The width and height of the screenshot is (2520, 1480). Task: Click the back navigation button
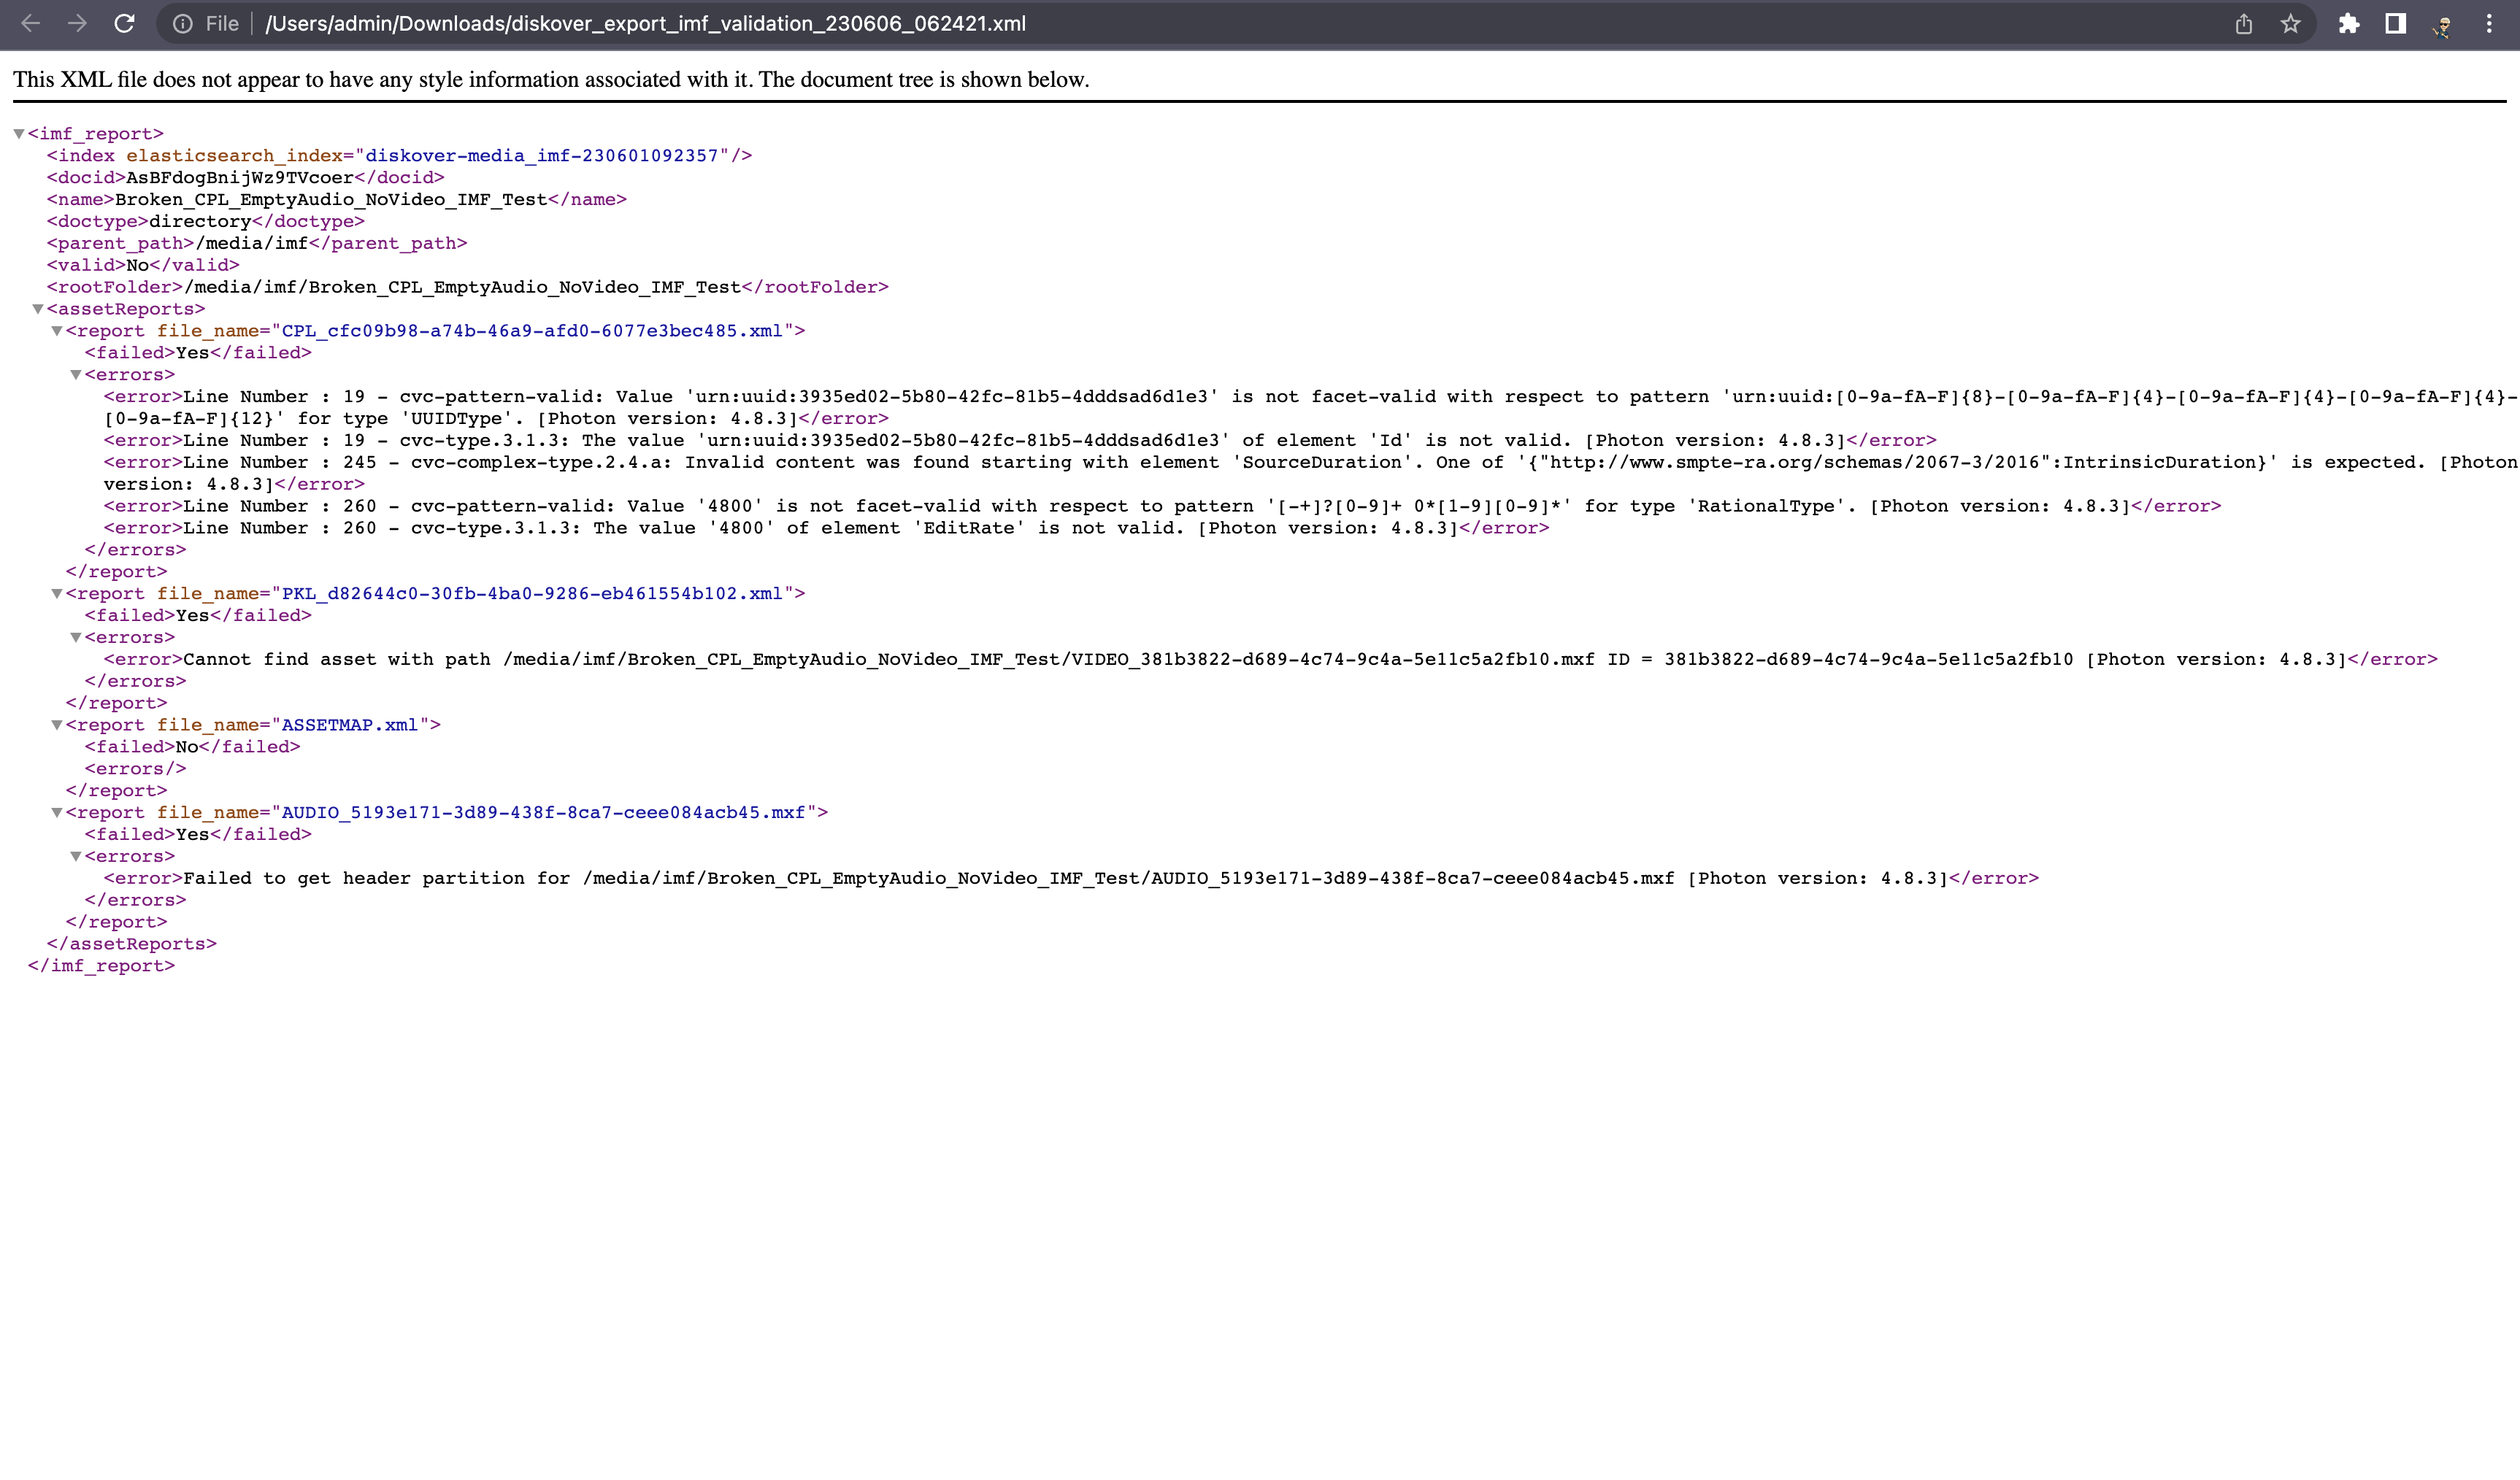(x=31, y=24)
